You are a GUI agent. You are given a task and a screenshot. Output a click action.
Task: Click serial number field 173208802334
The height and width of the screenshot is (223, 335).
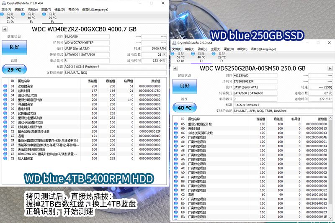[x=255, y=81]
